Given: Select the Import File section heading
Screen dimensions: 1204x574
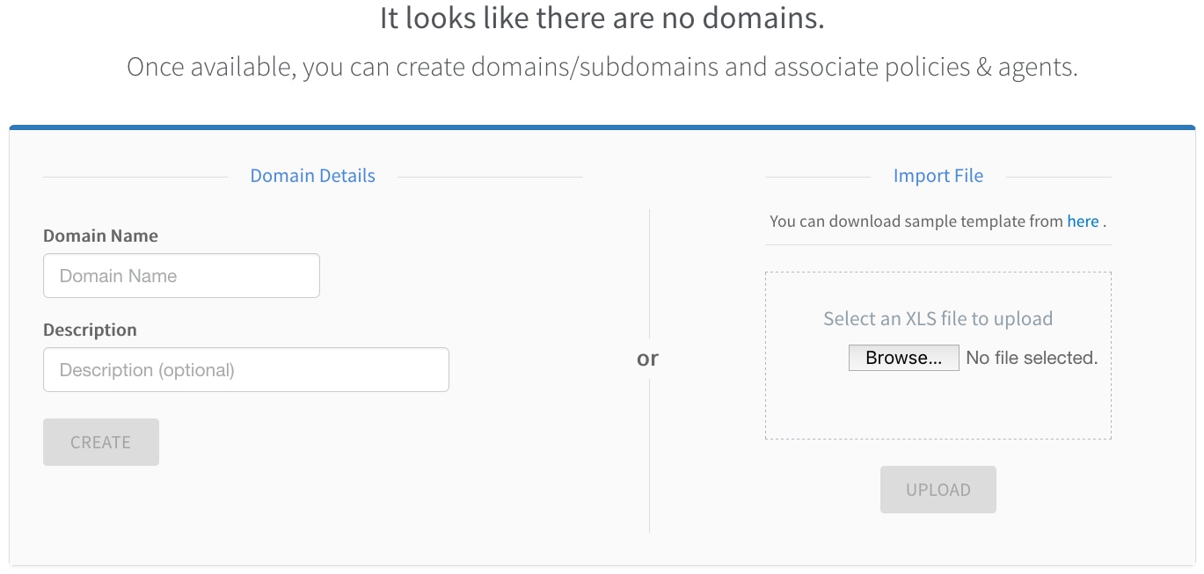Looking at the screenshot, I should pyautogui.click(x=938, y=176).
